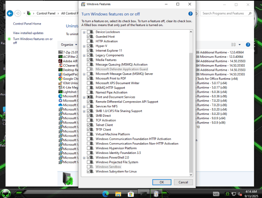Click the forward arrow in Control Panel
The image size is (262, 198).
click(x=18, y=13)
